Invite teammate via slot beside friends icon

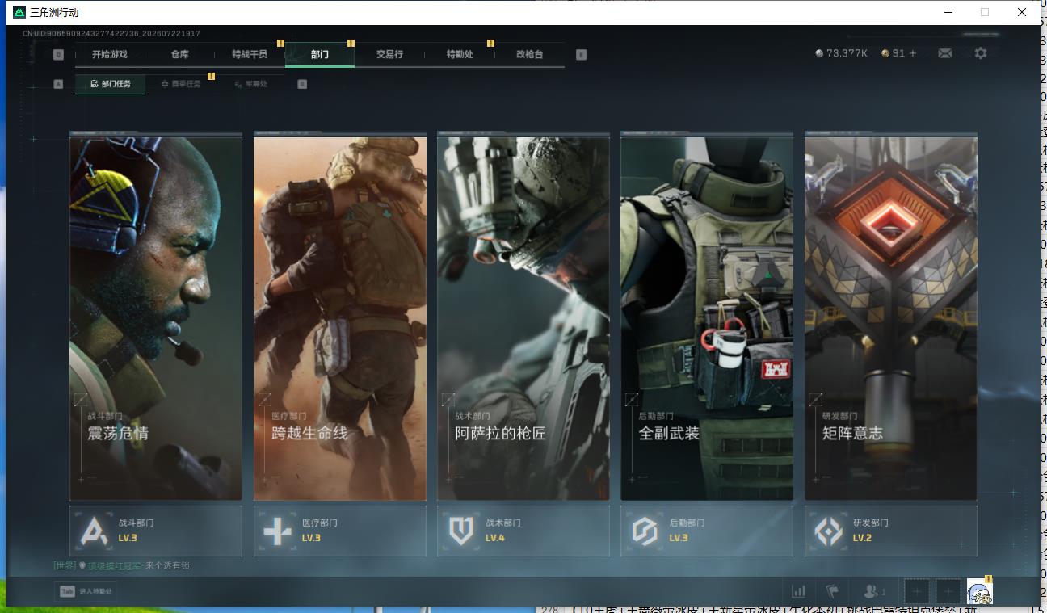[x=916, y=591]
